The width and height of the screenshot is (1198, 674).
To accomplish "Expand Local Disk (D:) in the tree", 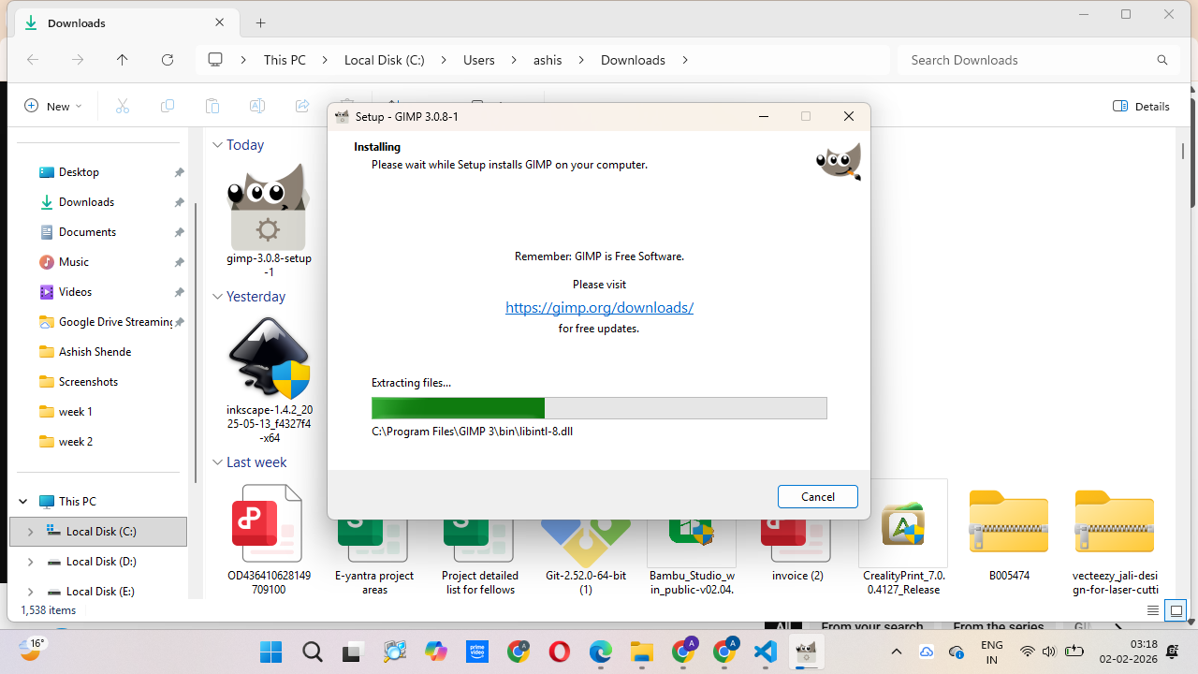I will [30, 562].
